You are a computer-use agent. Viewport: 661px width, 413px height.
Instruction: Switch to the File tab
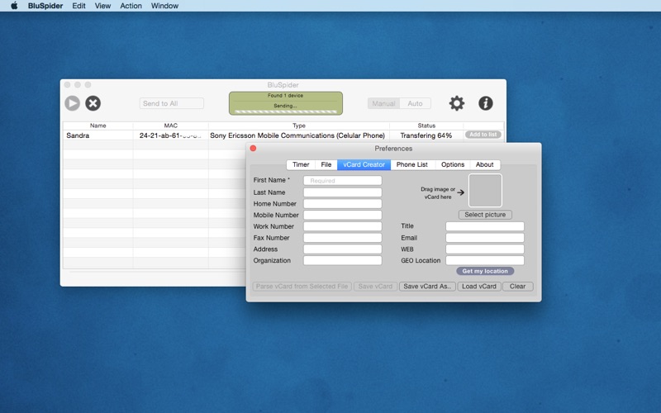pyautogui.click(x=326, y=164)
